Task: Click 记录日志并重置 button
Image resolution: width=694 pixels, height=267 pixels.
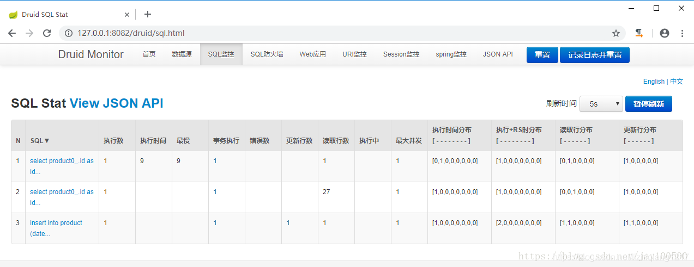Action: (x=595, y=55)
